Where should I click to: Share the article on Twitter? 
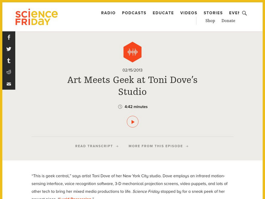(8, 49)
